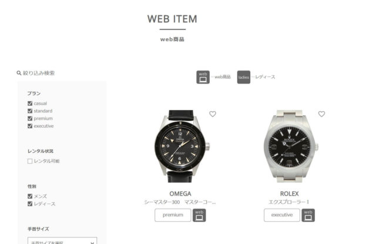Viewport: 376px width, 244px height.
Task: Uncheck the レディース gender checkbox
Action: click(30, 203)
